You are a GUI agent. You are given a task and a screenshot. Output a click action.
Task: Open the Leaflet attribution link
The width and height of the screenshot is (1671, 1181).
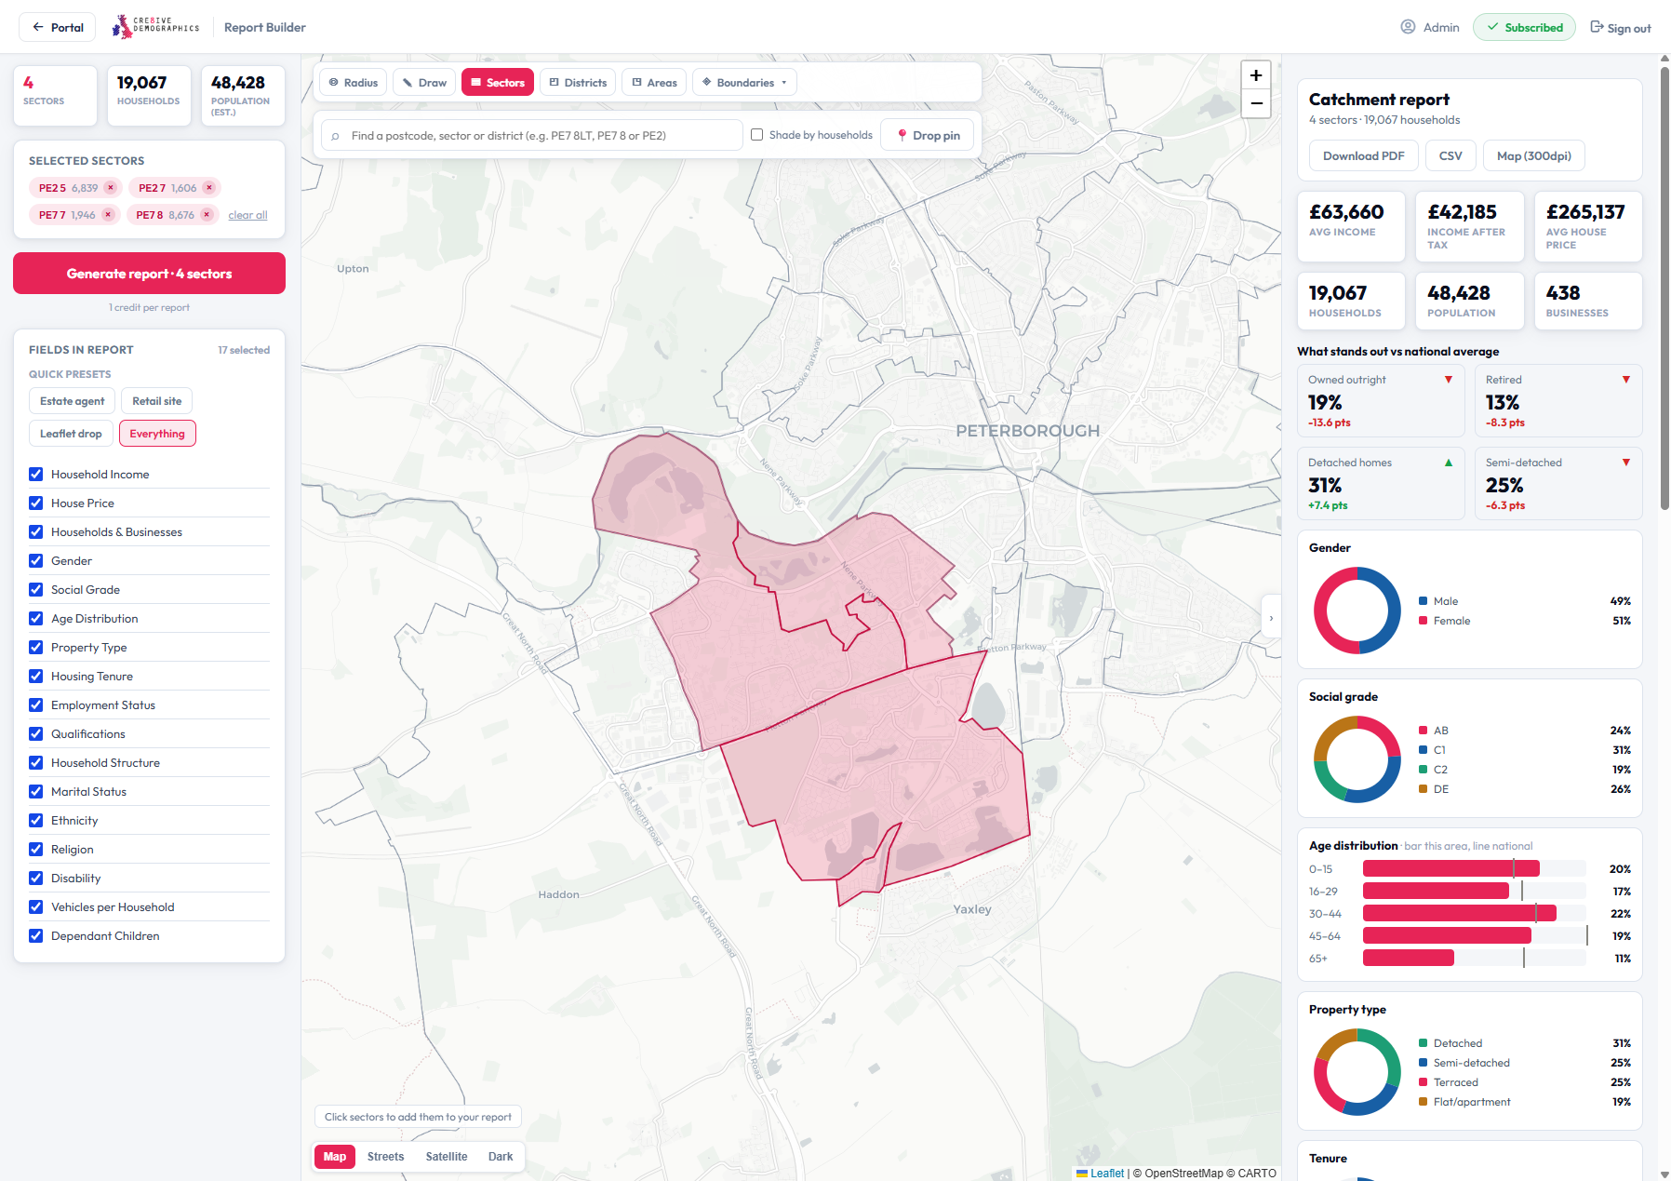click(x=1106, y=1174)
